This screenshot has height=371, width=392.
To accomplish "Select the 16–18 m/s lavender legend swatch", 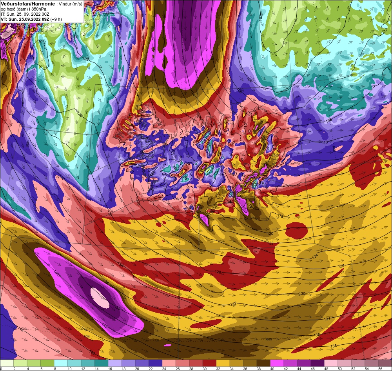I will coord(115,363).
